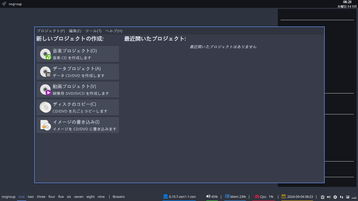
Task: Select the Brasero entry in the taskbar
Action: (118, 197)
